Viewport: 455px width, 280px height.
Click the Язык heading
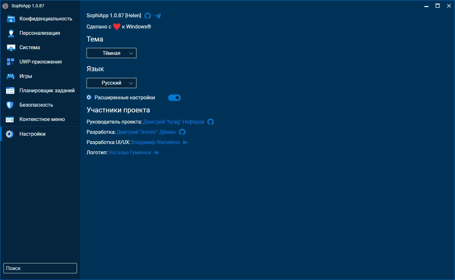(95, 69)
